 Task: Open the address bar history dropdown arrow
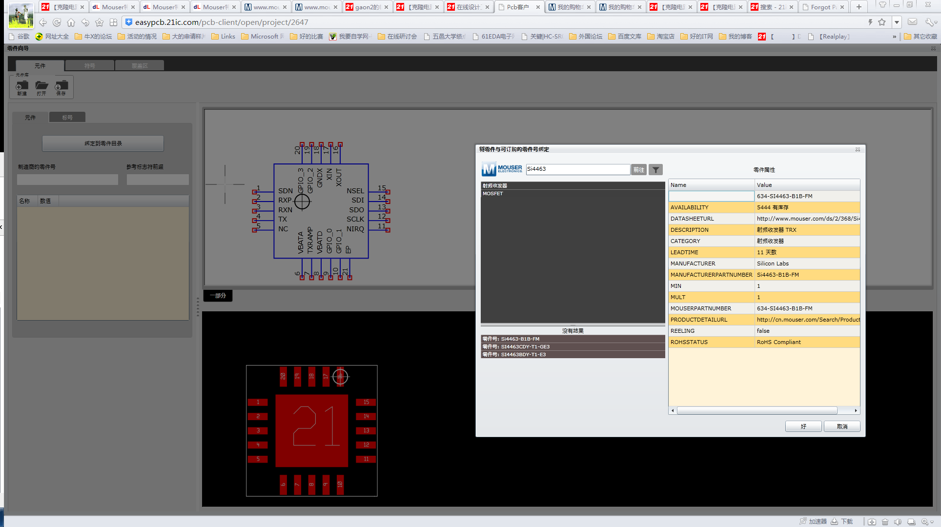point(897,22)
